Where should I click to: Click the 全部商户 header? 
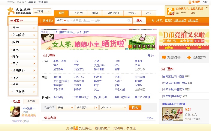[23, 21]
